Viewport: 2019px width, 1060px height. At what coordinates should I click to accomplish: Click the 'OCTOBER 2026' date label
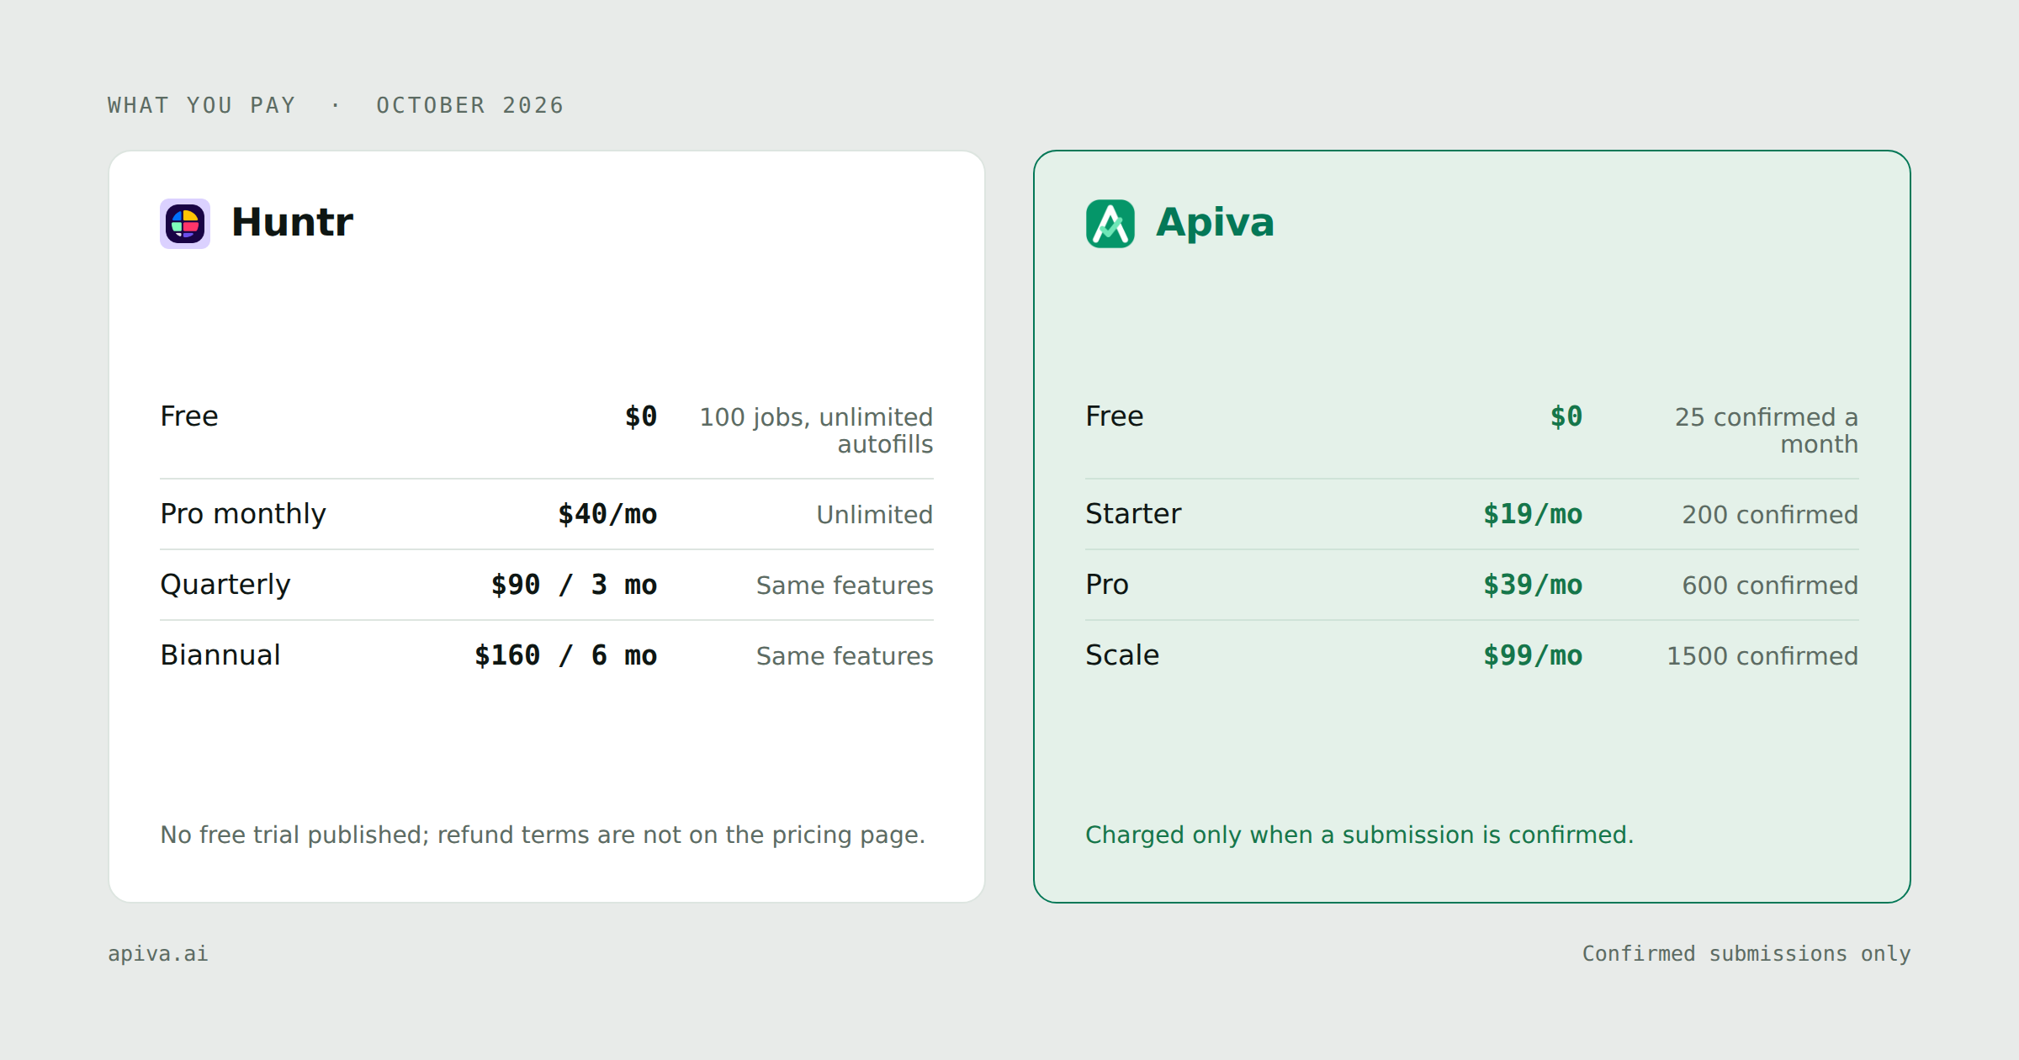coord(469,105)
